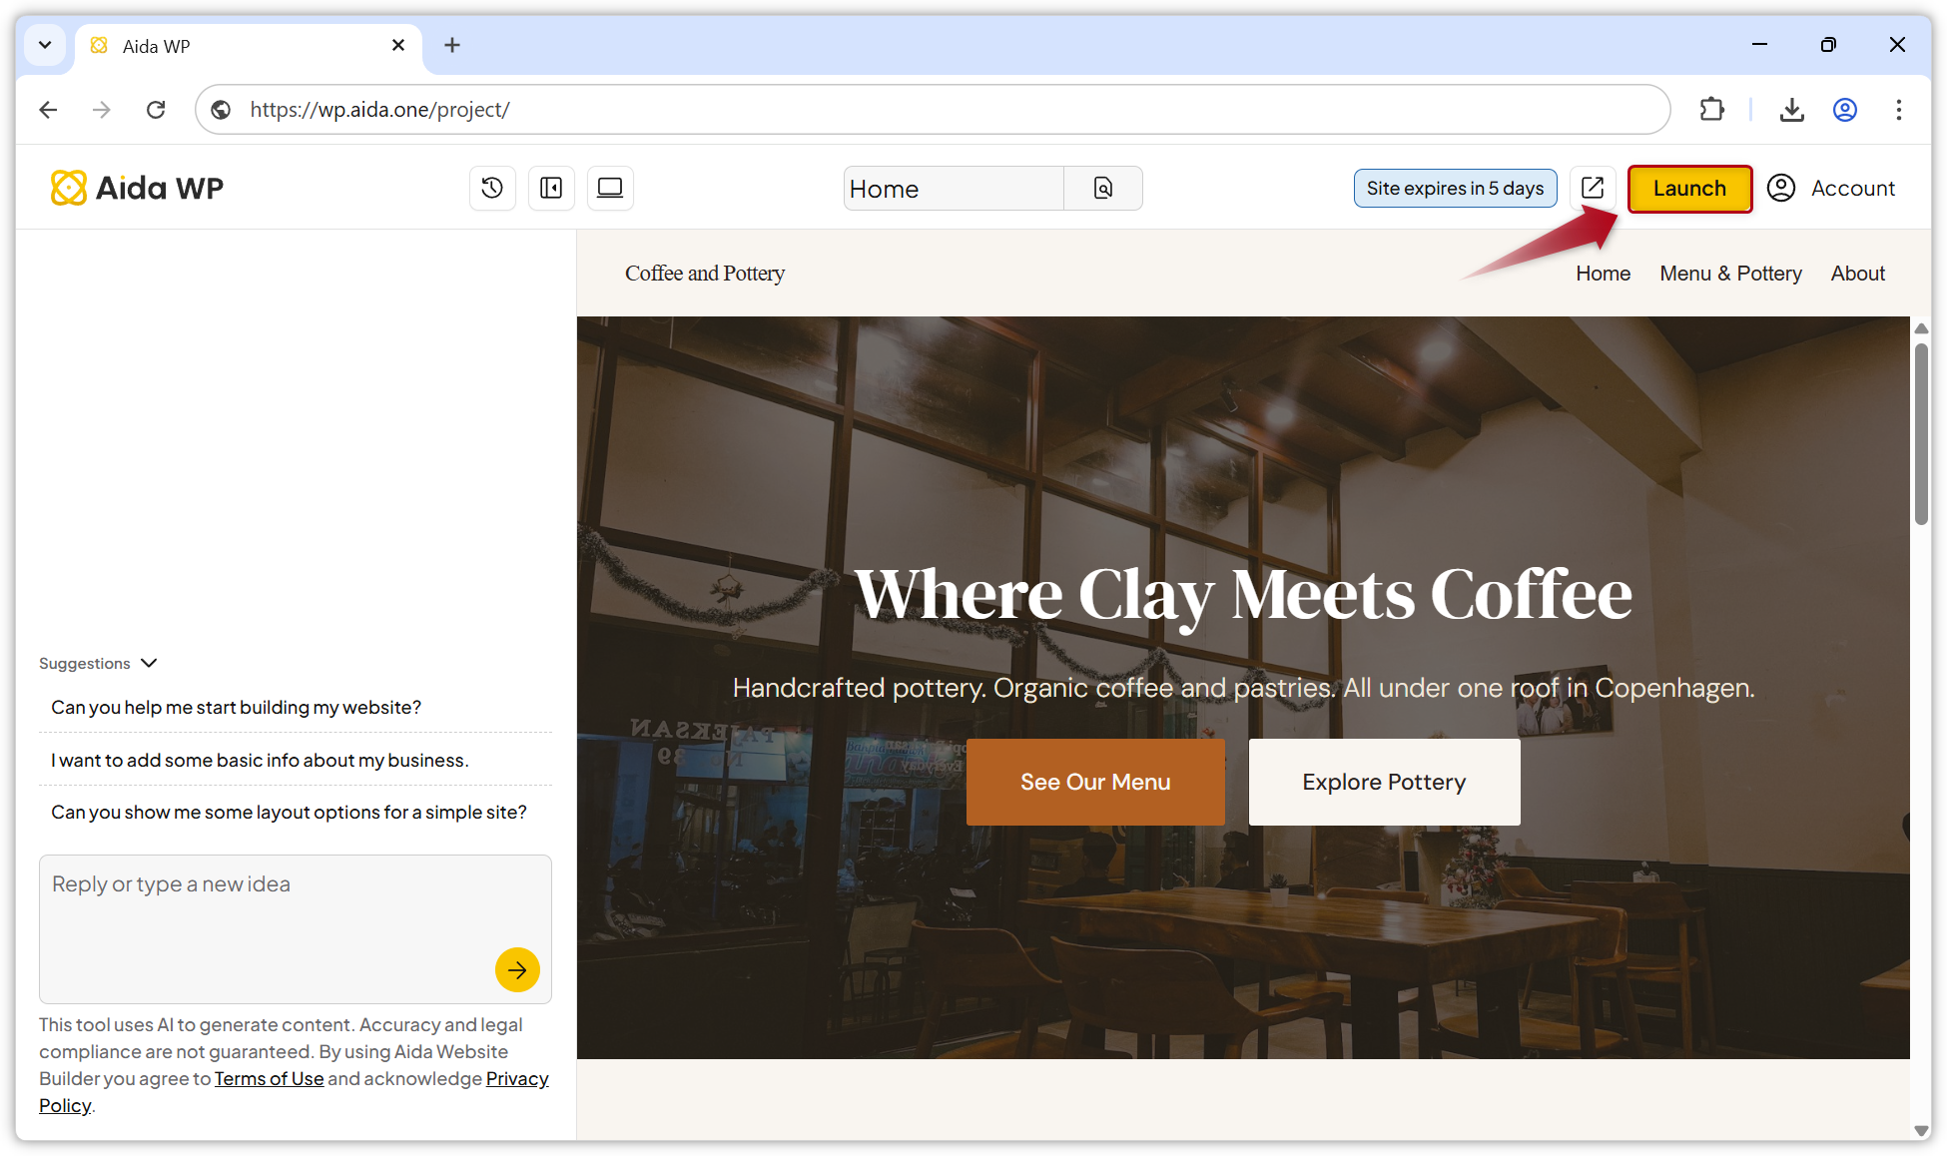Send the chat message with the arrow icon
Image resolution: width=1947 pixels, height=1156 pixels.
point(517,969)
